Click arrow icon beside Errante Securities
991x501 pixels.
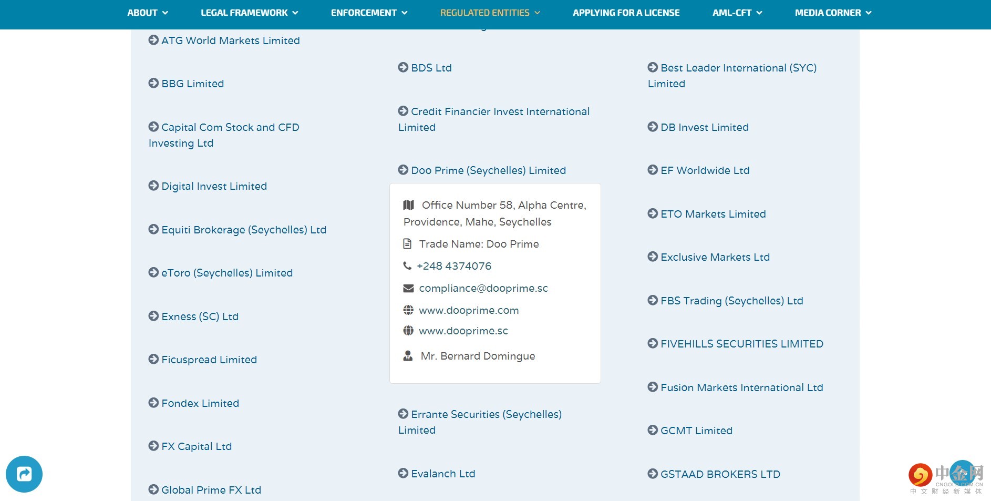(403, 414)
